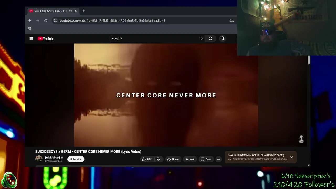Open the YouTube hamburger guide menu
The width and height of the screenshot is (336, 189).
coord(31,39)
